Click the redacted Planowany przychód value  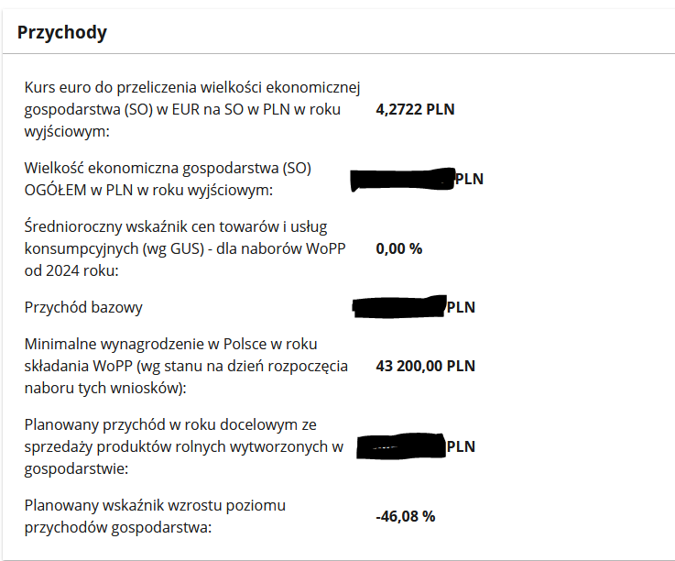point(400,446)
